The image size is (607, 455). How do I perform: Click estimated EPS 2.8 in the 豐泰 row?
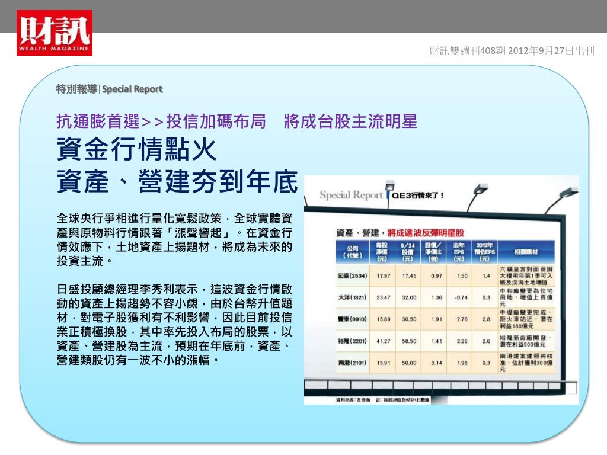[x=487, y=319]
